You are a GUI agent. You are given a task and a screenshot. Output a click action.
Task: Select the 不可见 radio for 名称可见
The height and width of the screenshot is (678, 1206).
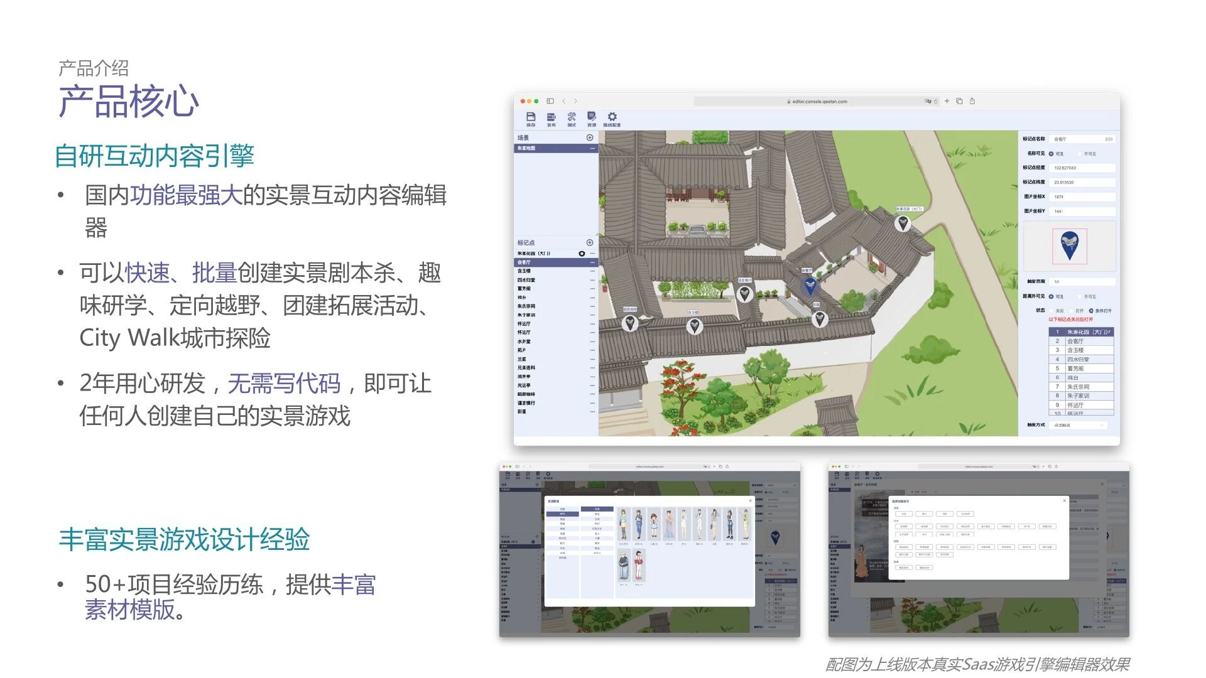(x=1080, y=154)
